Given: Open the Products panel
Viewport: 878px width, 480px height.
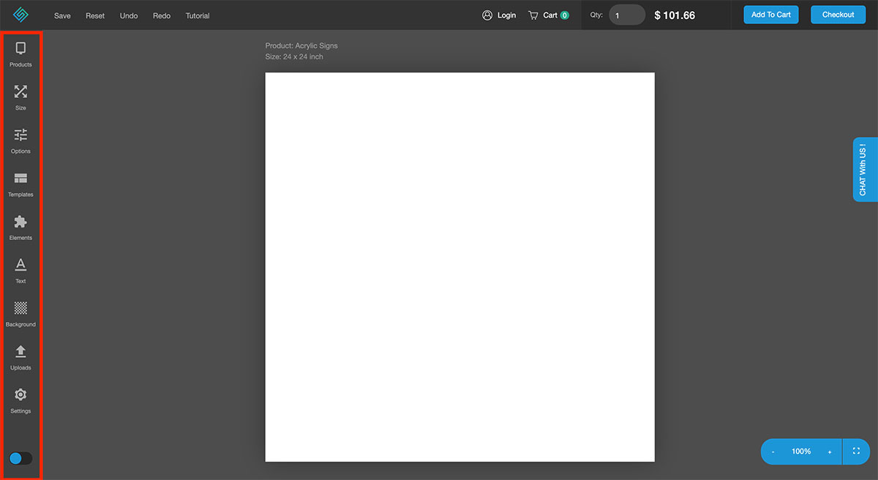Looking at the screenshot, I should pos(20,55).
